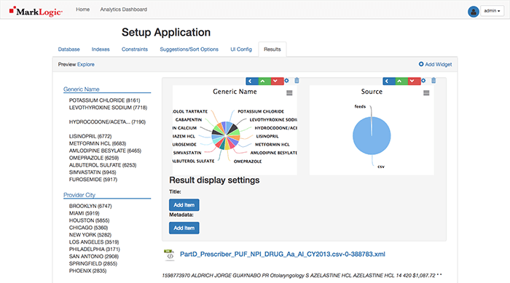Switch to the UI Config tab
This screenshot has height=283, width=510.
pyautogui.click(x=241, y=49)
